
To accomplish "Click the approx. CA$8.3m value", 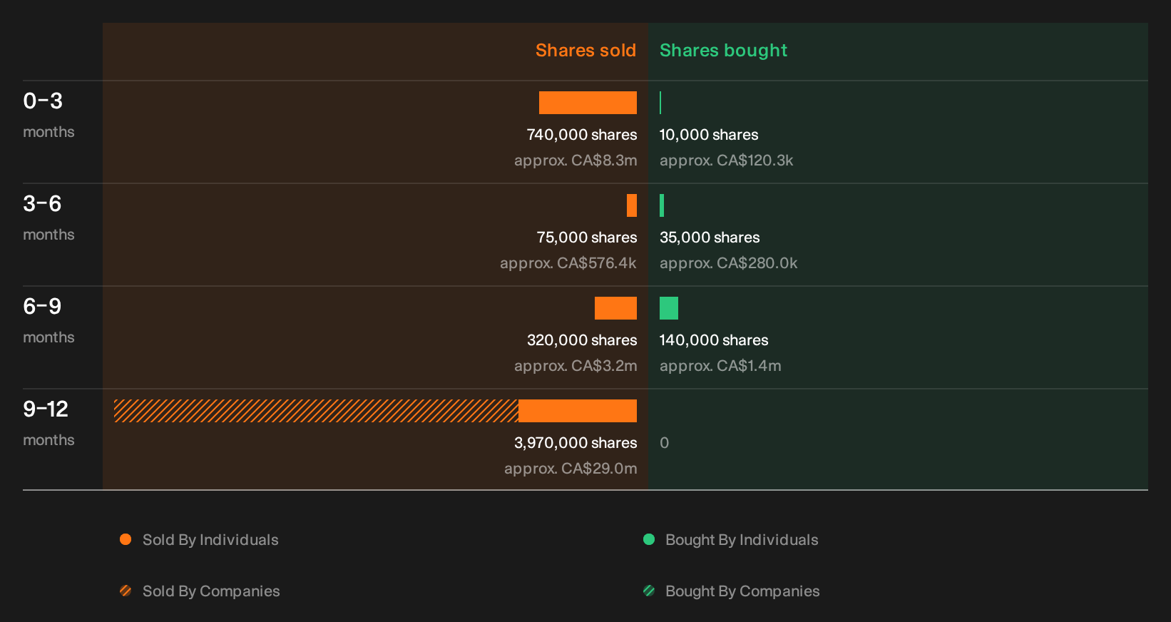I will (576, 160).
